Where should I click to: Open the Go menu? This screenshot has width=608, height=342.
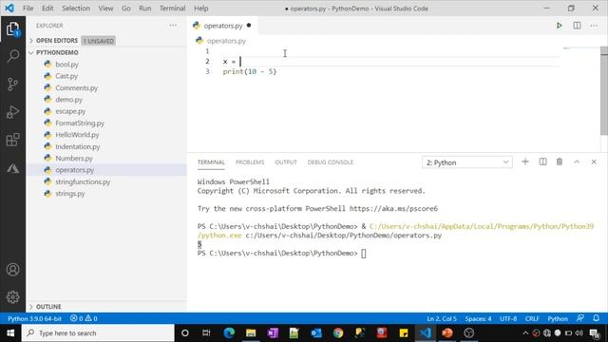click(126, 9)
